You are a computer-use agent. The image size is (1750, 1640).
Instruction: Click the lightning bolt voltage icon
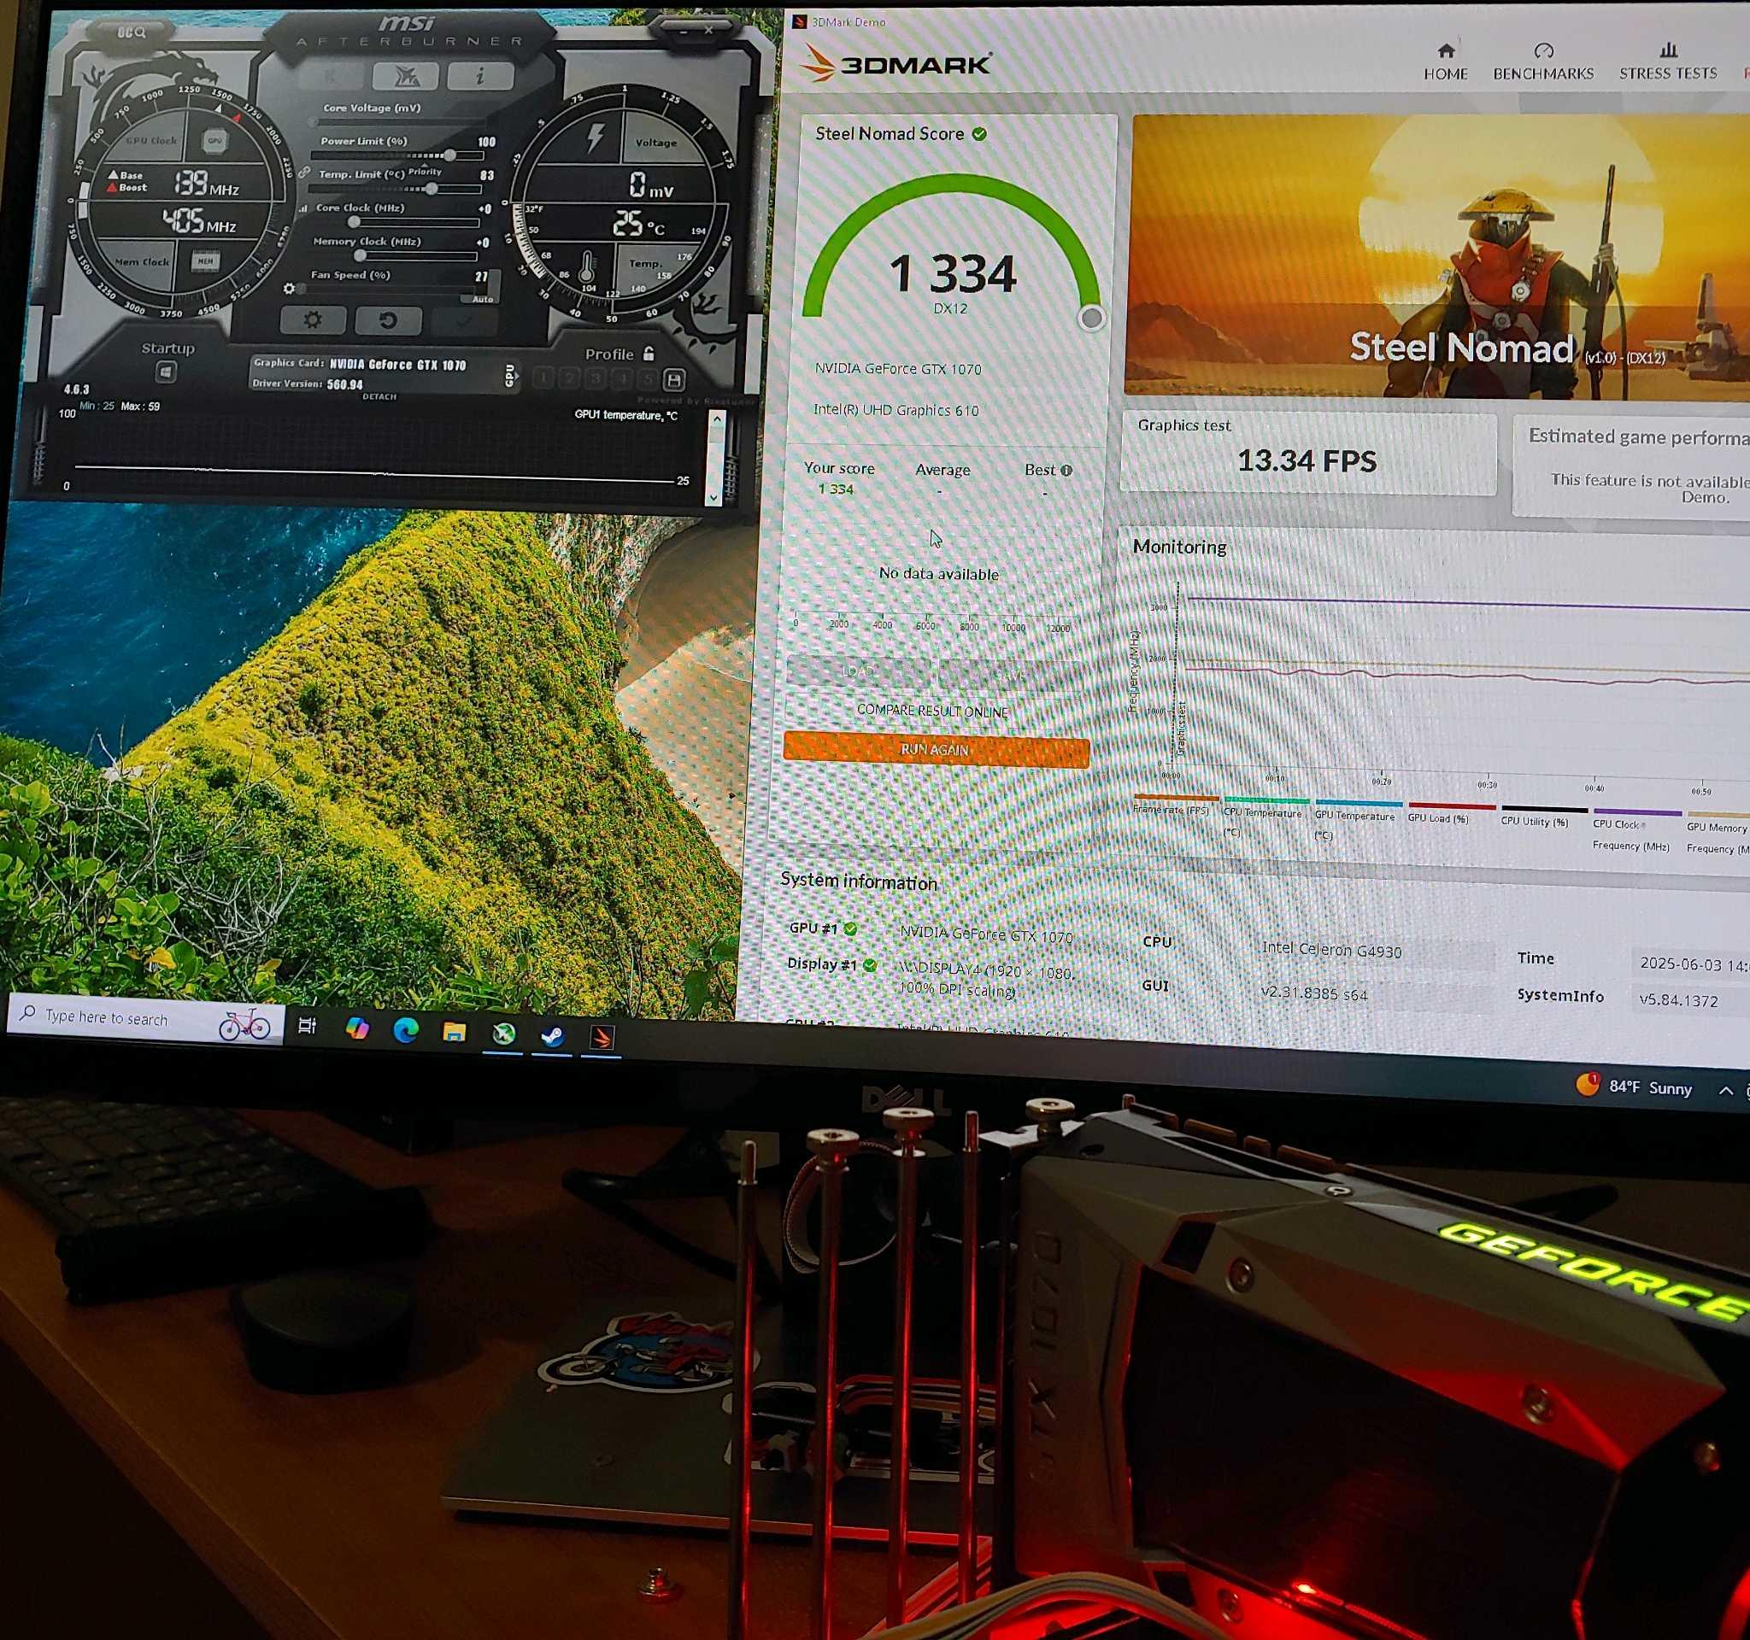point(596,137)
